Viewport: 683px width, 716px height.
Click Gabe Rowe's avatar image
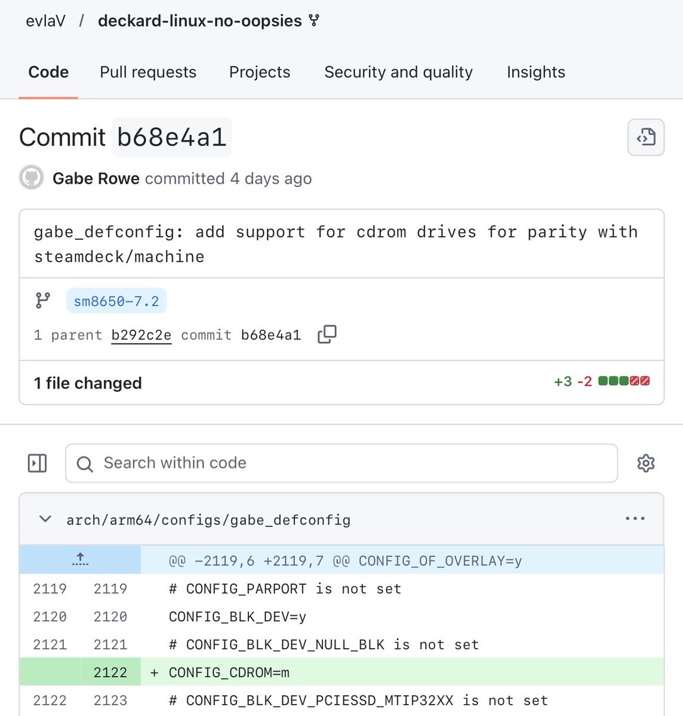(x=32, y=178)
